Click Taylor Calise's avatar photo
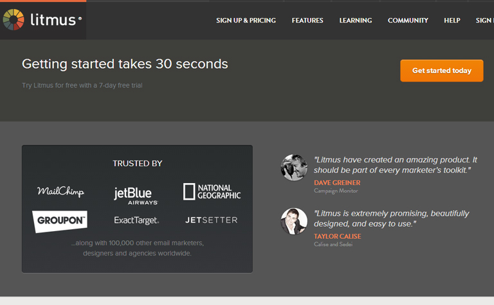 click(294, 221)
